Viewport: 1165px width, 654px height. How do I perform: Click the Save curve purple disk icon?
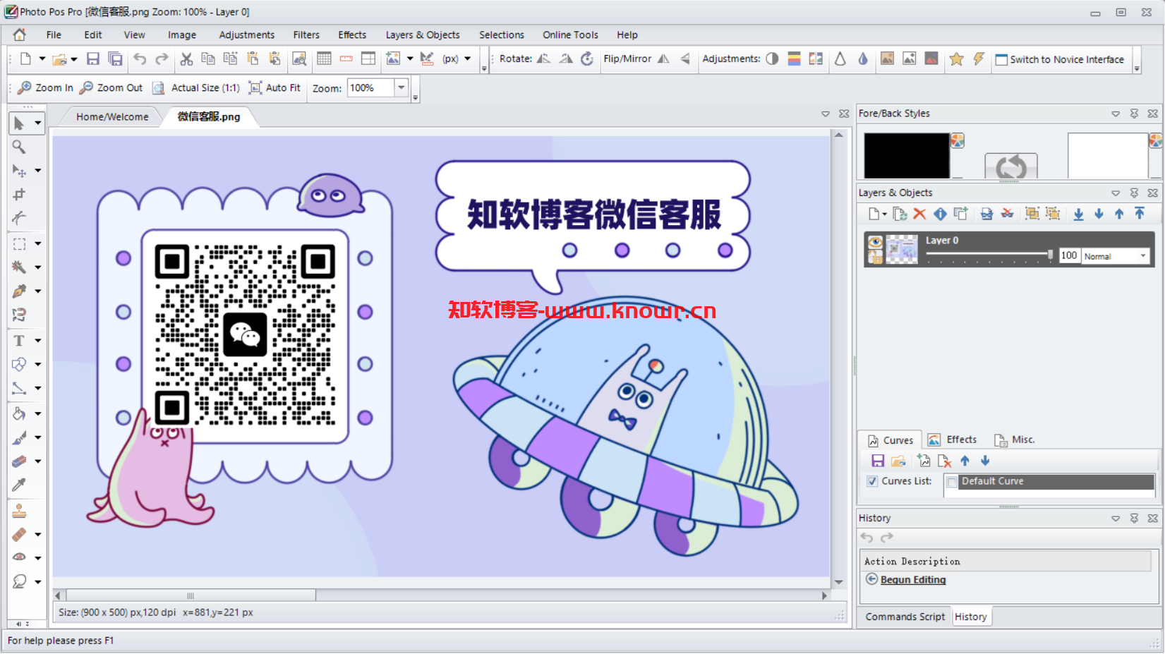pos(878,461)
